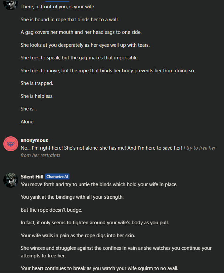Click the anonymous user's red avatar
This screenshot has width=224, height=273.
11,144
